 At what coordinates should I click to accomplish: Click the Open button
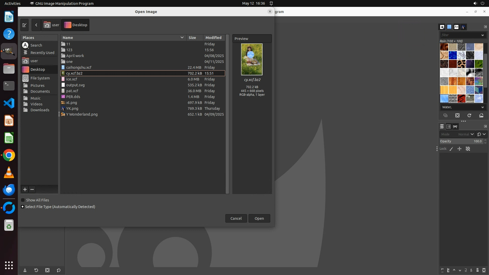(x=259, y=218)
